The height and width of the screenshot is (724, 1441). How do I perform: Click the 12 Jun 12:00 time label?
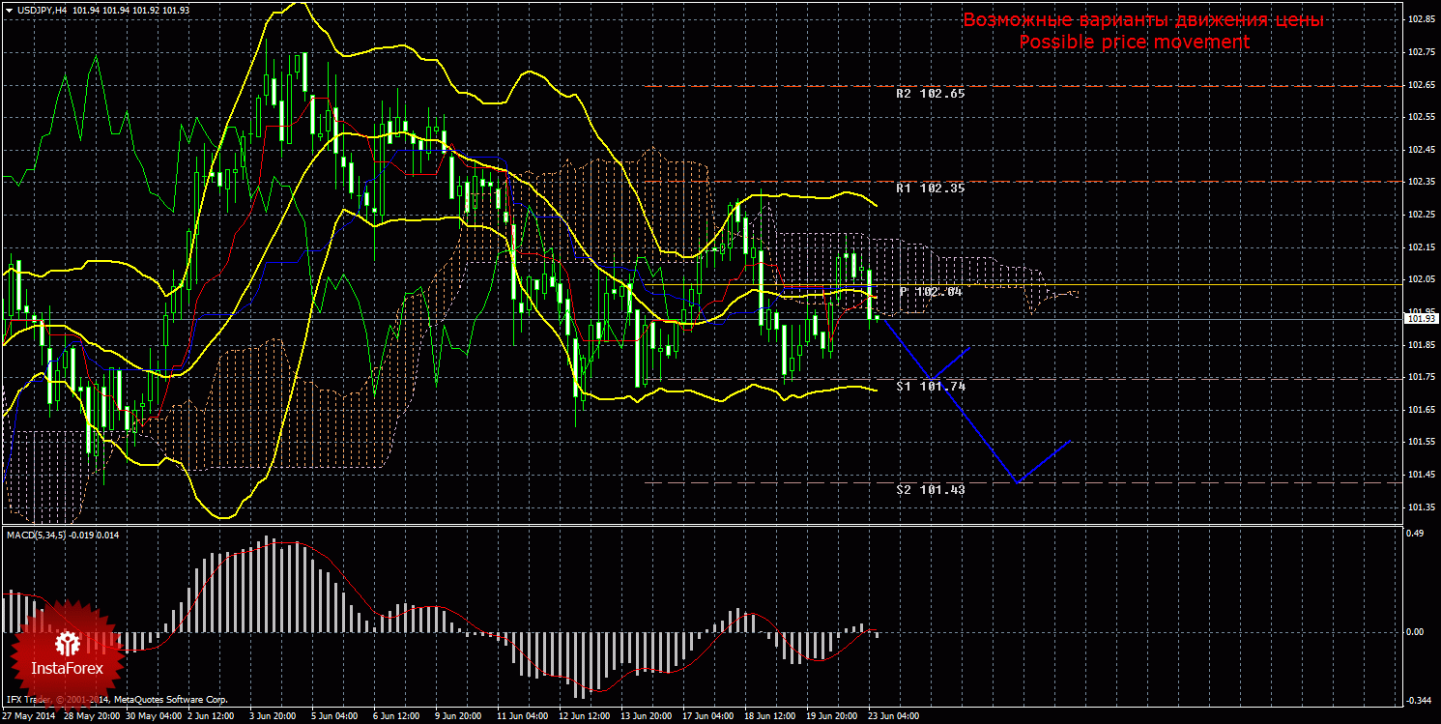tap(586, 717)
